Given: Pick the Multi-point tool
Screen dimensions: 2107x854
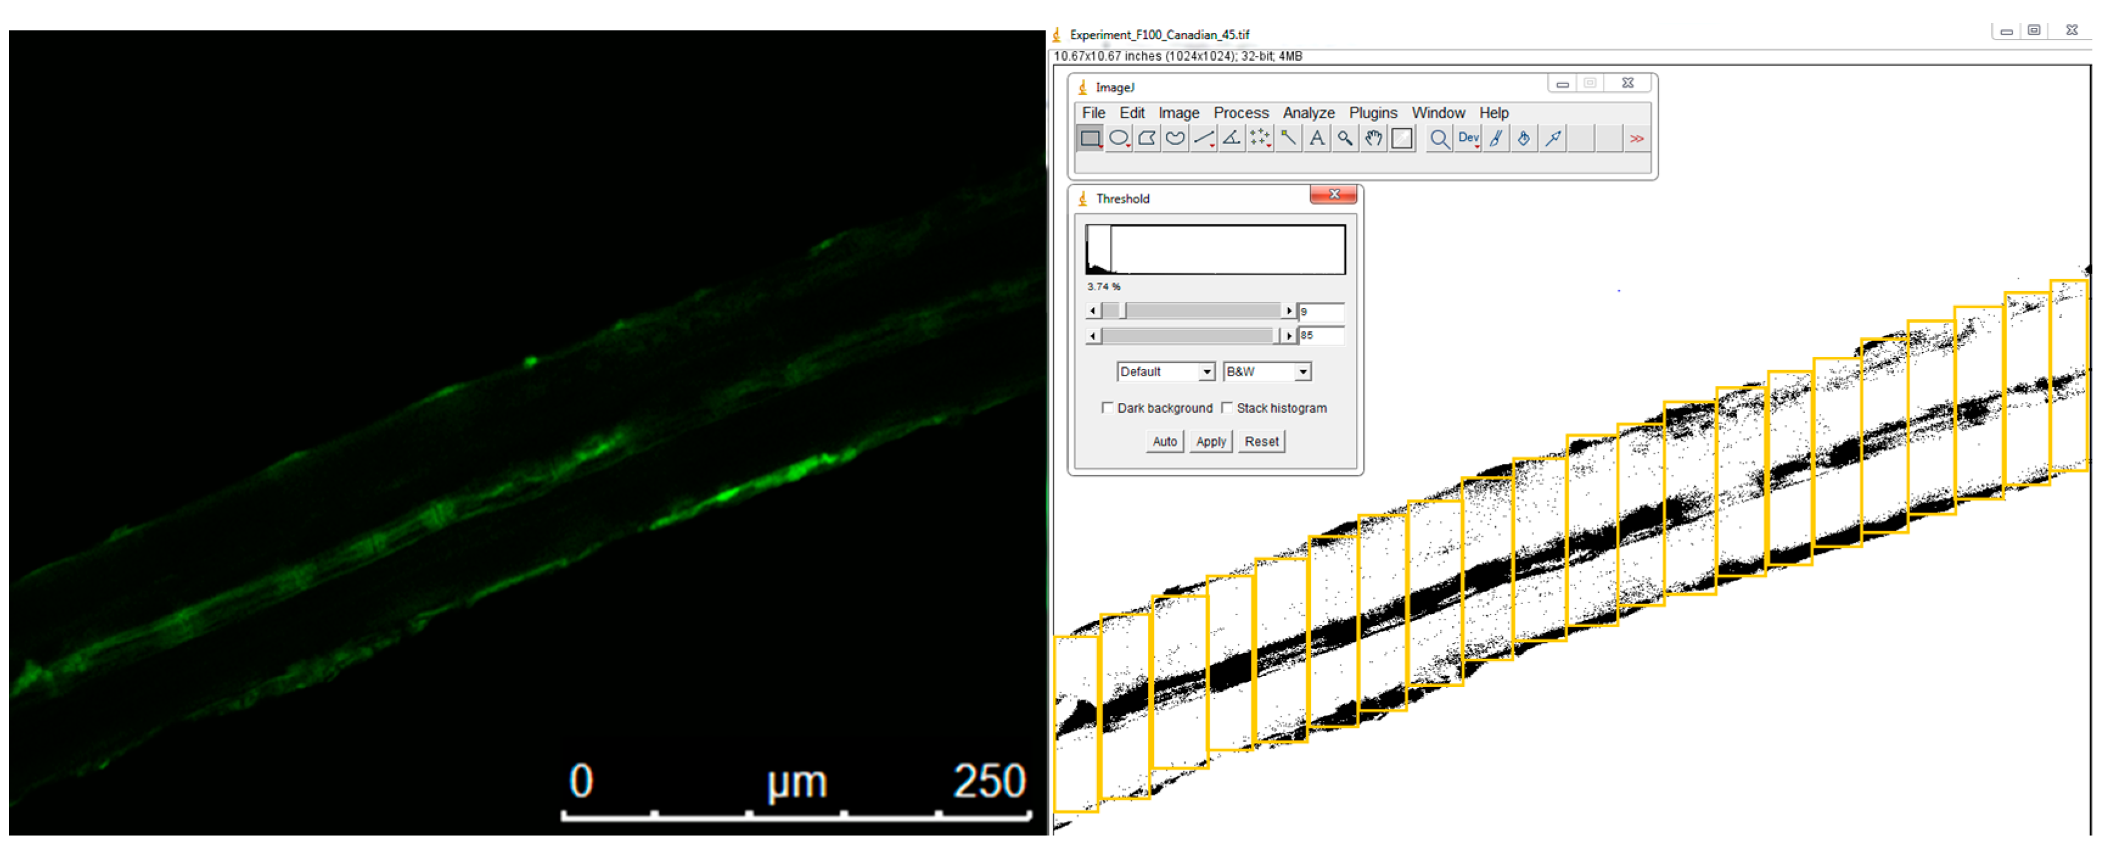Looking at the screenshot, I should pos(1260,139).
